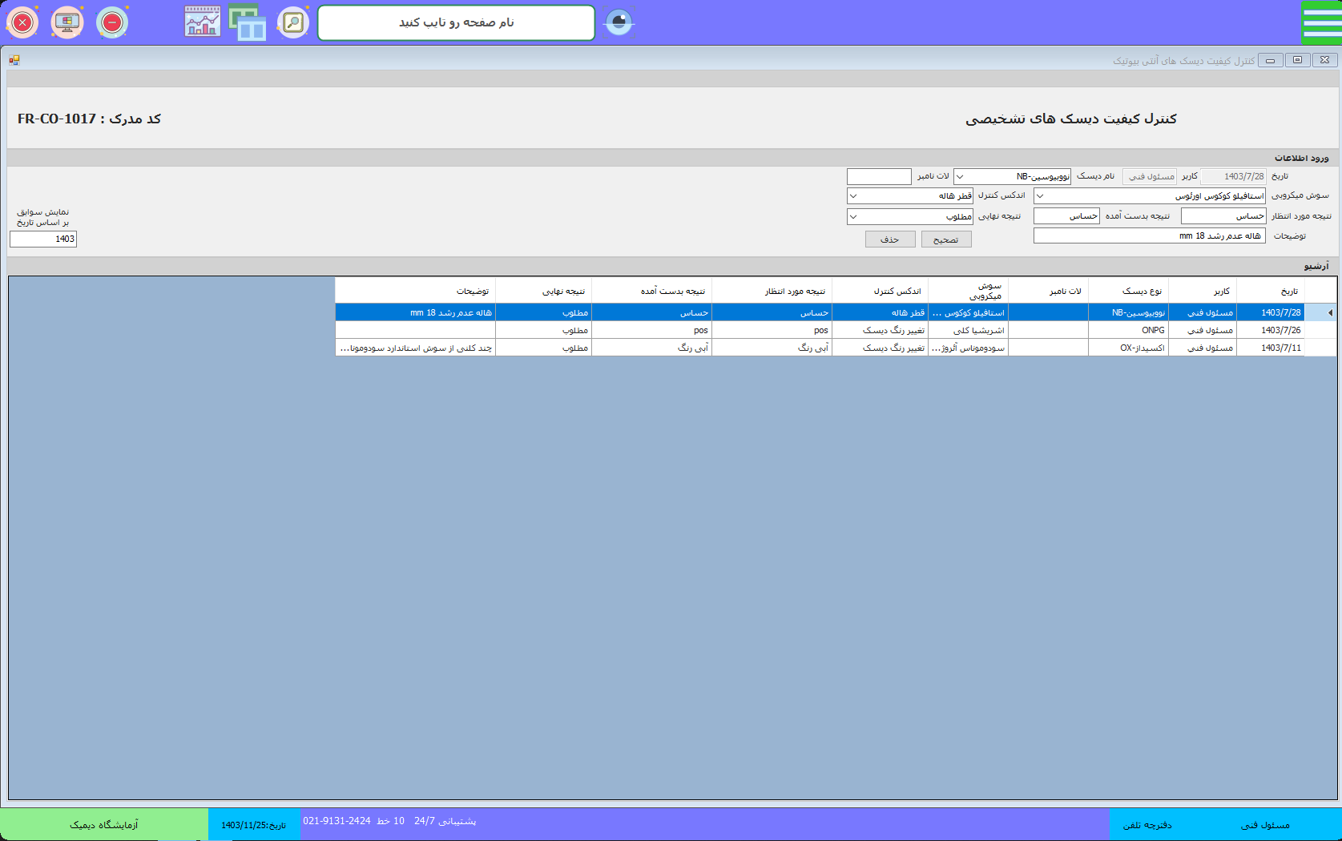Click the desktop monitor icon
The width and height of the screenshot is (1342, 841).
67,22
